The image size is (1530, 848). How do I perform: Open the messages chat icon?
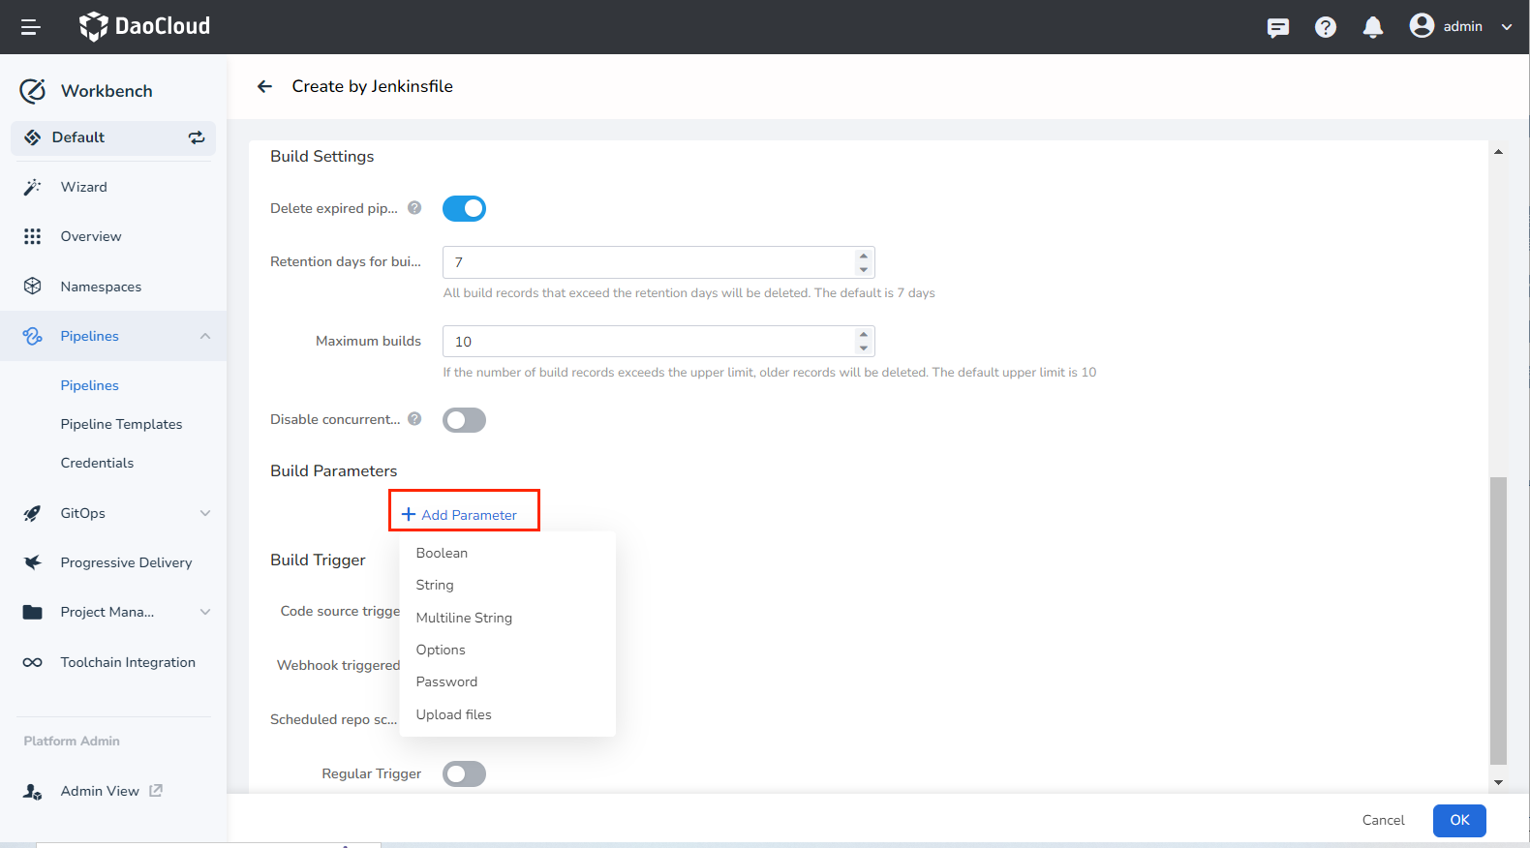[1277, 27]
